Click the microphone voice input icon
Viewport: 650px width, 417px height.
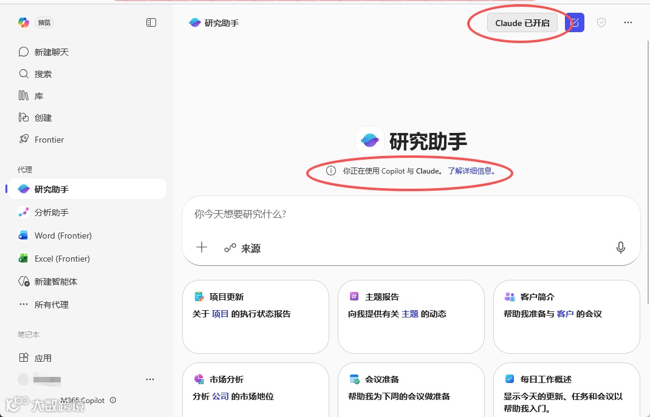click(x=621, y=247)
